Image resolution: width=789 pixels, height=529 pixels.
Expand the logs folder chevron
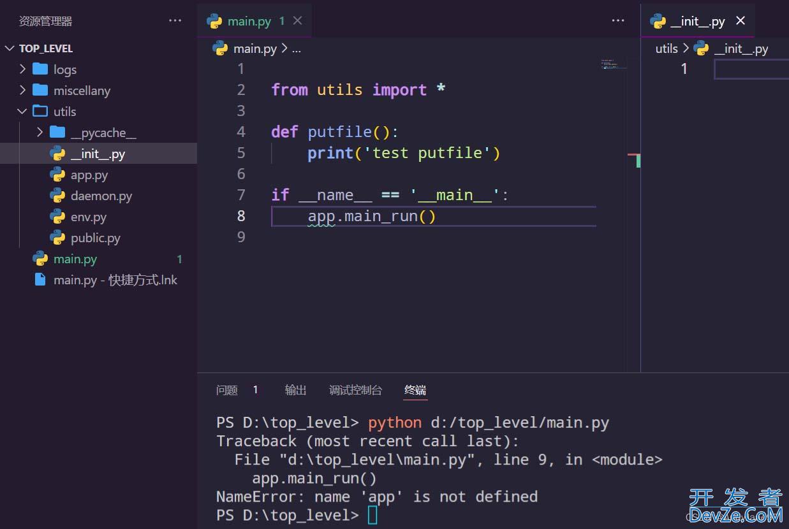pos(23,69)
